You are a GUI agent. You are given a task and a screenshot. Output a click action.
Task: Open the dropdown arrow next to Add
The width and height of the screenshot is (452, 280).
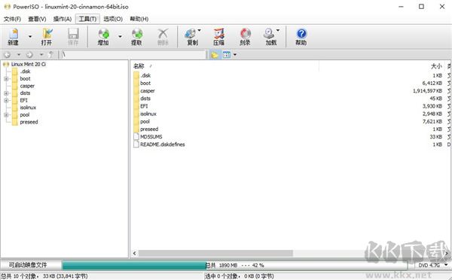pyautogui.click(x=120, y=37)
